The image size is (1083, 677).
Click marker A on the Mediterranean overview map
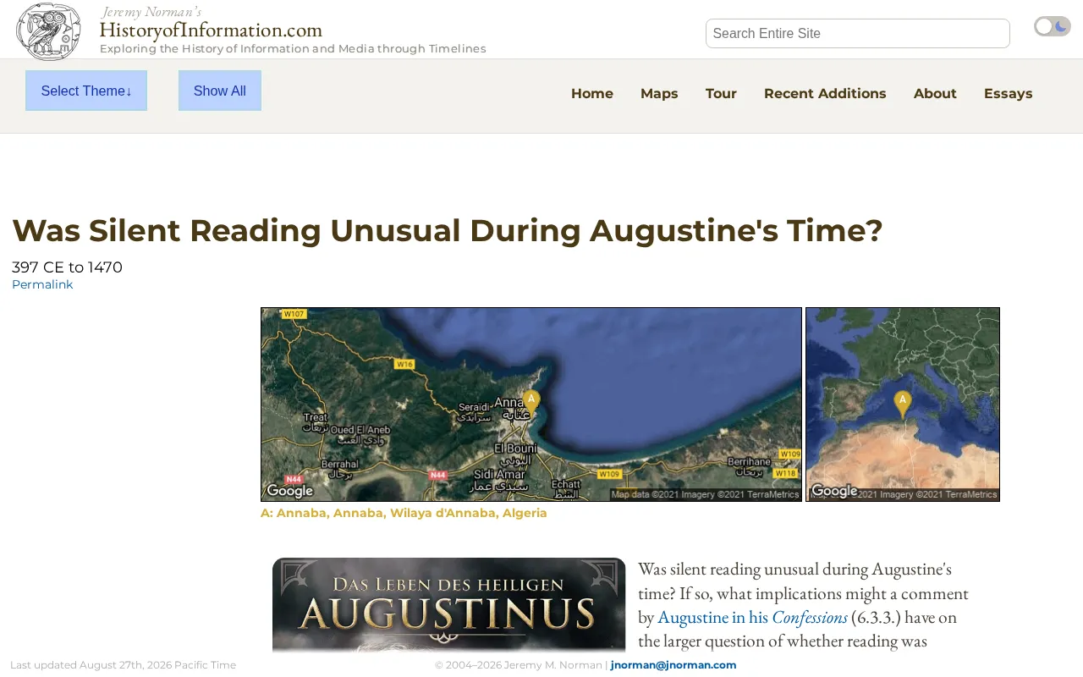tap(903, 403)
